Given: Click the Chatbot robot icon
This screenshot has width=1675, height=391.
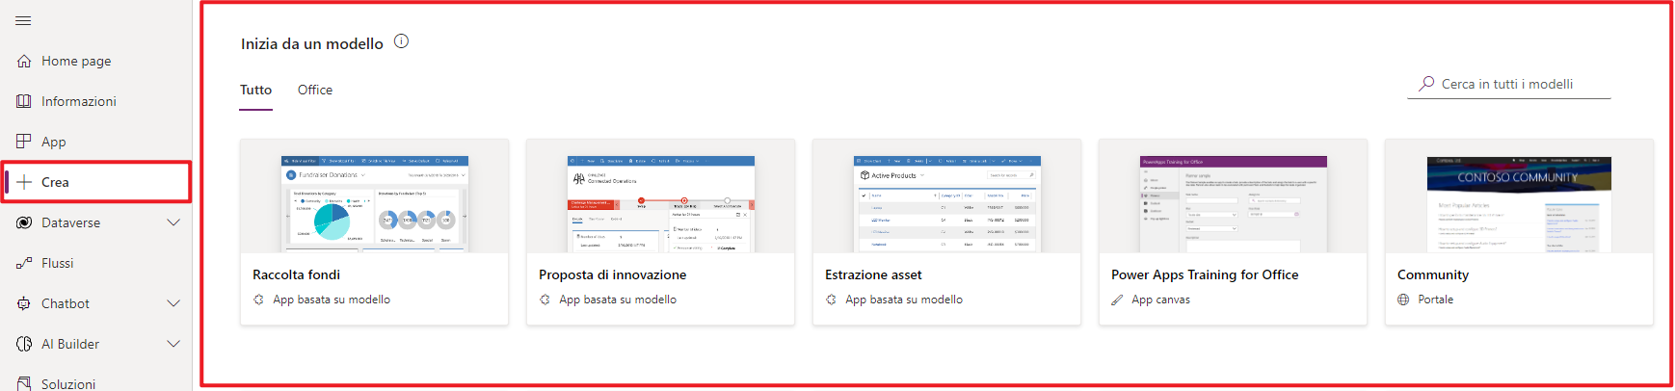Looking at the screenshot, I should pos(24,303).
